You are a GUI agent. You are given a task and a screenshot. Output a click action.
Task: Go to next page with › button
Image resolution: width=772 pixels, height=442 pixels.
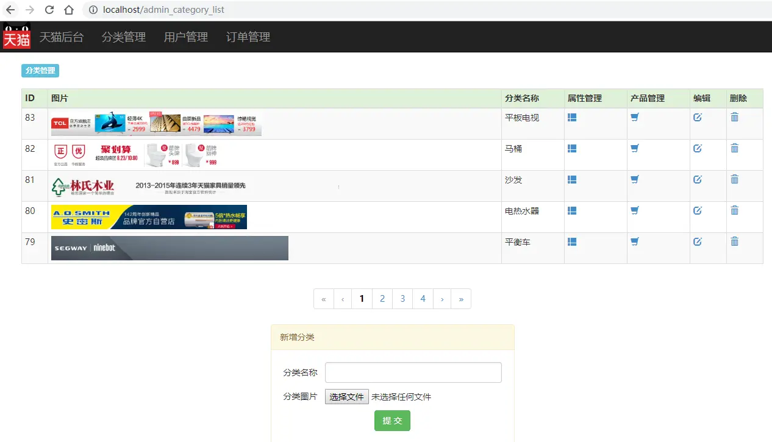pos(442,299)
